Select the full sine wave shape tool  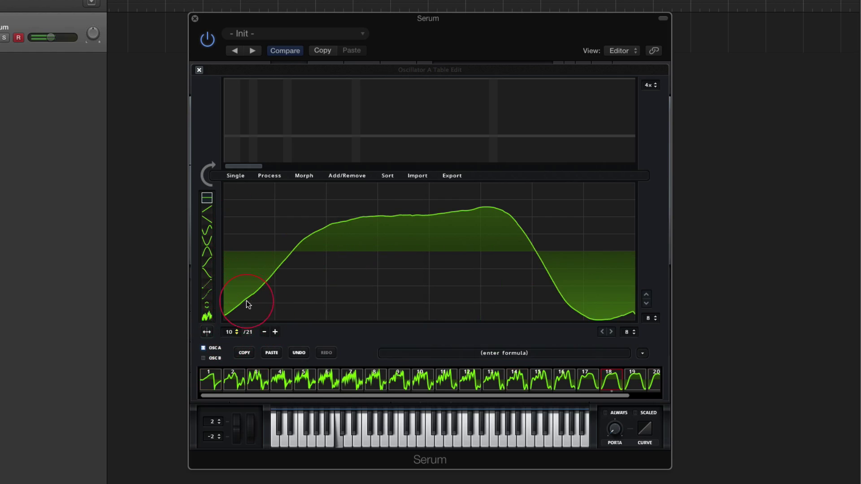click(207, 230)
